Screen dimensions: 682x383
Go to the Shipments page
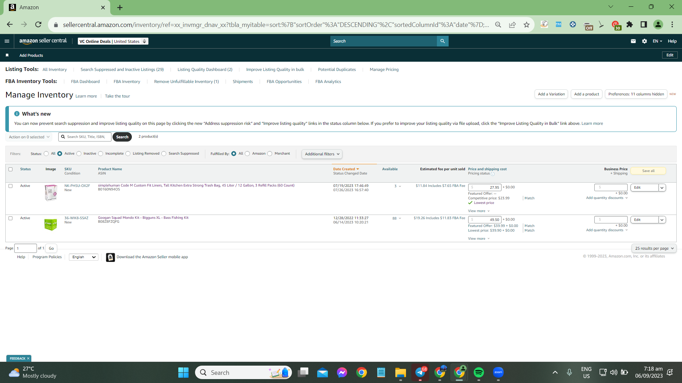(243, 82)
